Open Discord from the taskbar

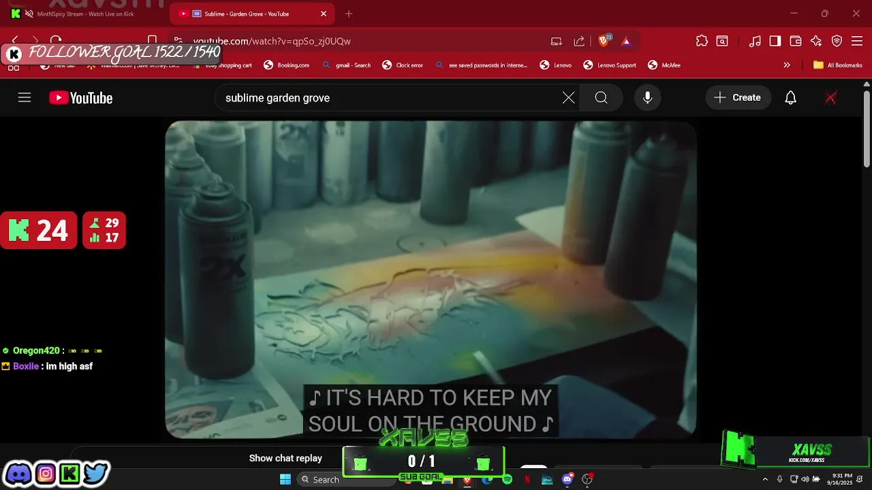(567, 480)
